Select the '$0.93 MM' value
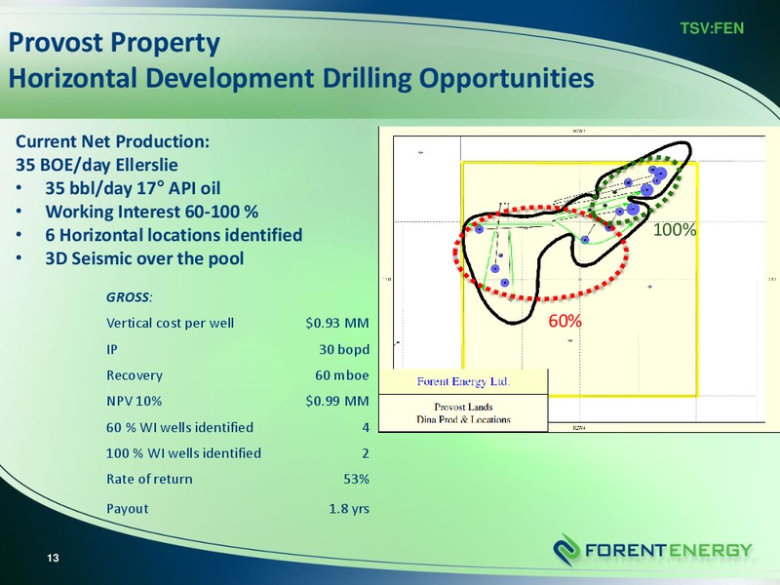This screenshot has height=585, width=780. pos(337,324)
